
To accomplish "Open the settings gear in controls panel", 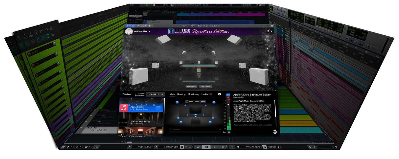I will pos(220,94).
